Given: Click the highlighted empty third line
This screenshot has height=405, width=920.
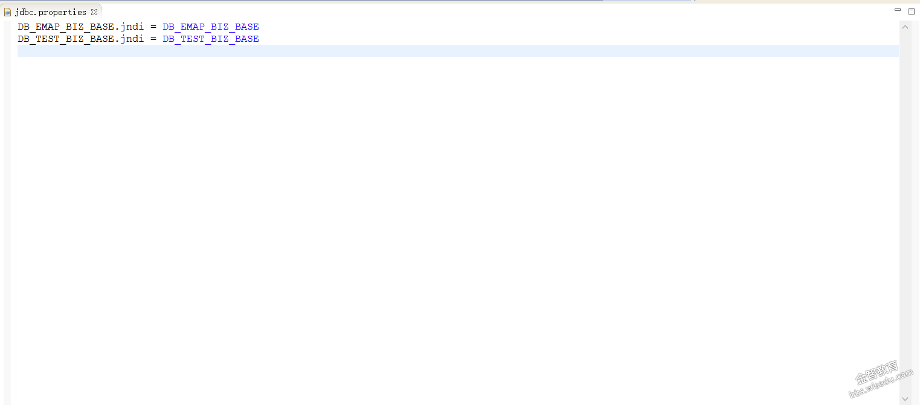Looking at the screenshot, I should point(458,51).
